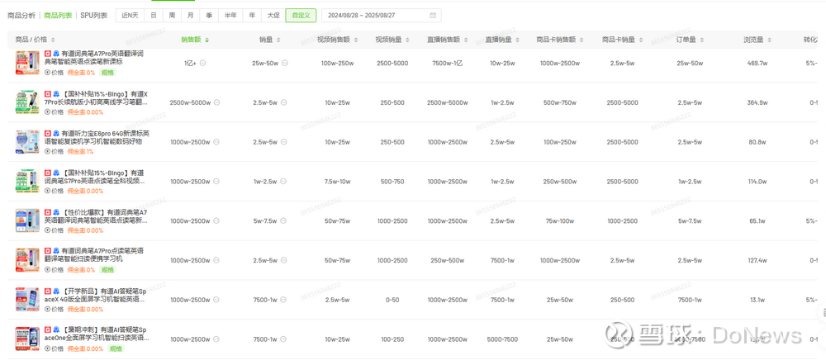Click sort arrows beside 浏览量 header
This screenshot has width=826, height=360.
(x=768, y=40)
